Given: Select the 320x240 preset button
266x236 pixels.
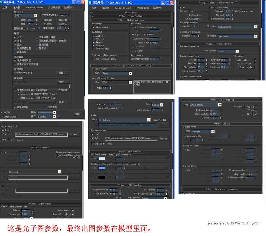Looking at the screenshot, I should [48, 20].
